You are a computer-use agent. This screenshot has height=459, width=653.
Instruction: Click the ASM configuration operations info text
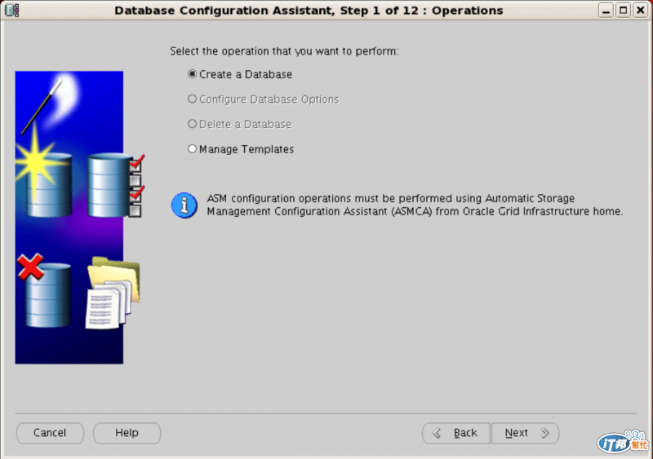point(415,205)
